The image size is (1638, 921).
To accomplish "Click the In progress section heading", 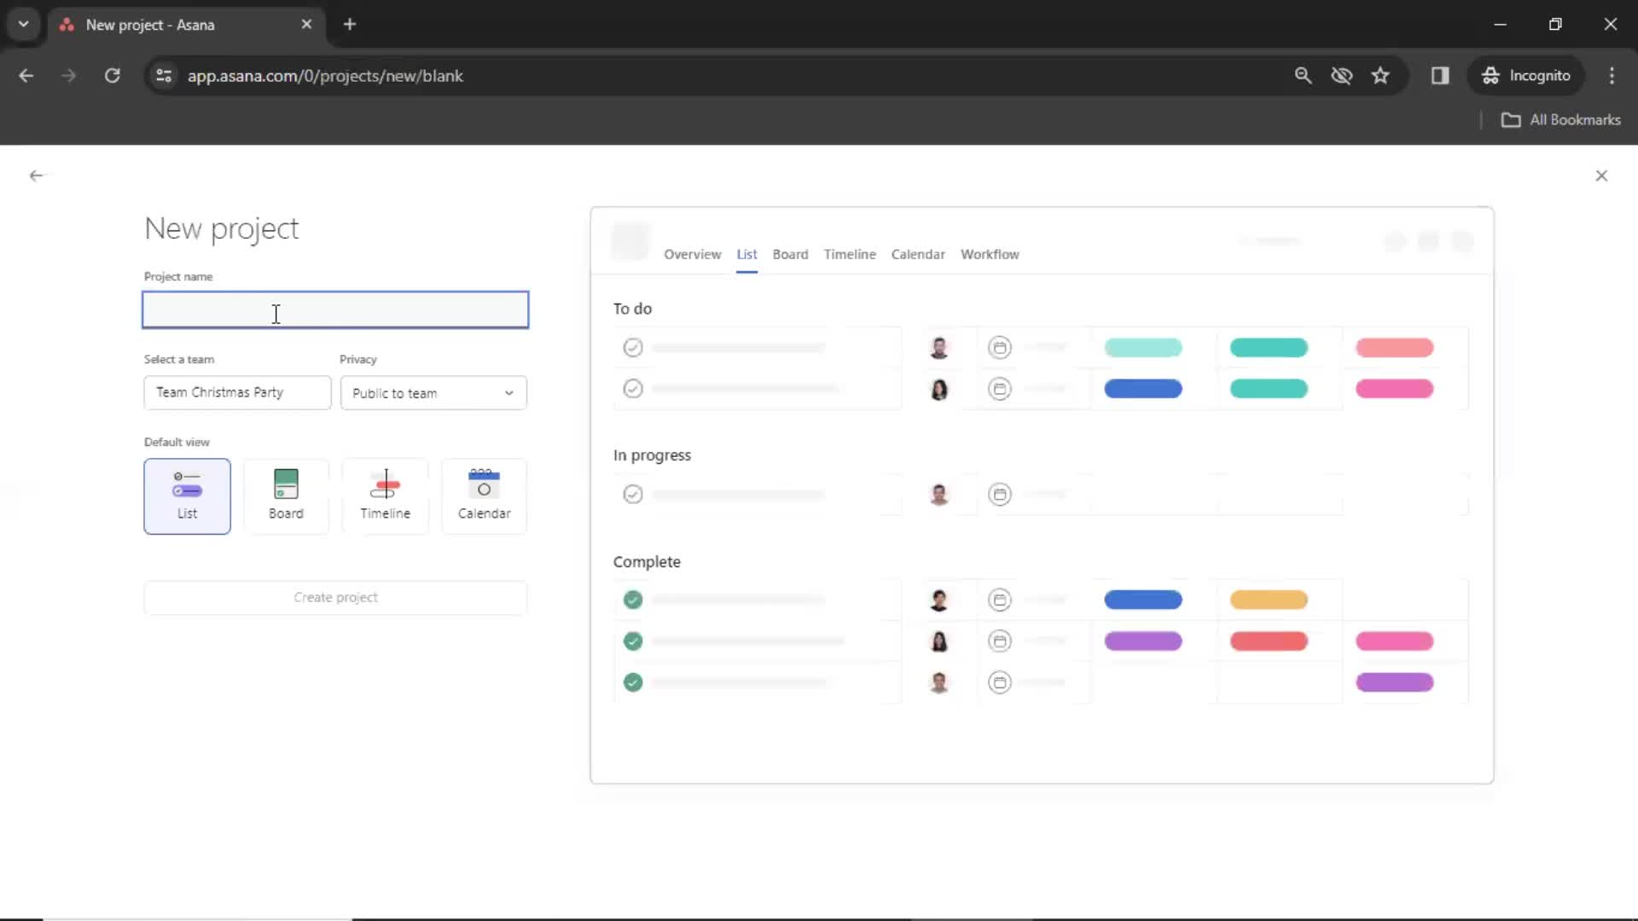I will click(x=652, y=455).
